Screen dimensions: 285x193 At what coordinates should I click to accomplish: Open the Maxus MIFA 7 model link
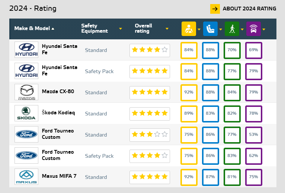[x=59, y=176]
